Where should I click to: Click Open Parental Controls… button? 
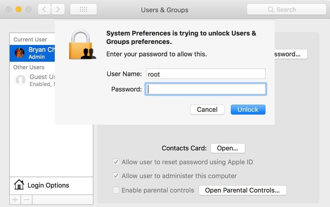tap(242, 190)
